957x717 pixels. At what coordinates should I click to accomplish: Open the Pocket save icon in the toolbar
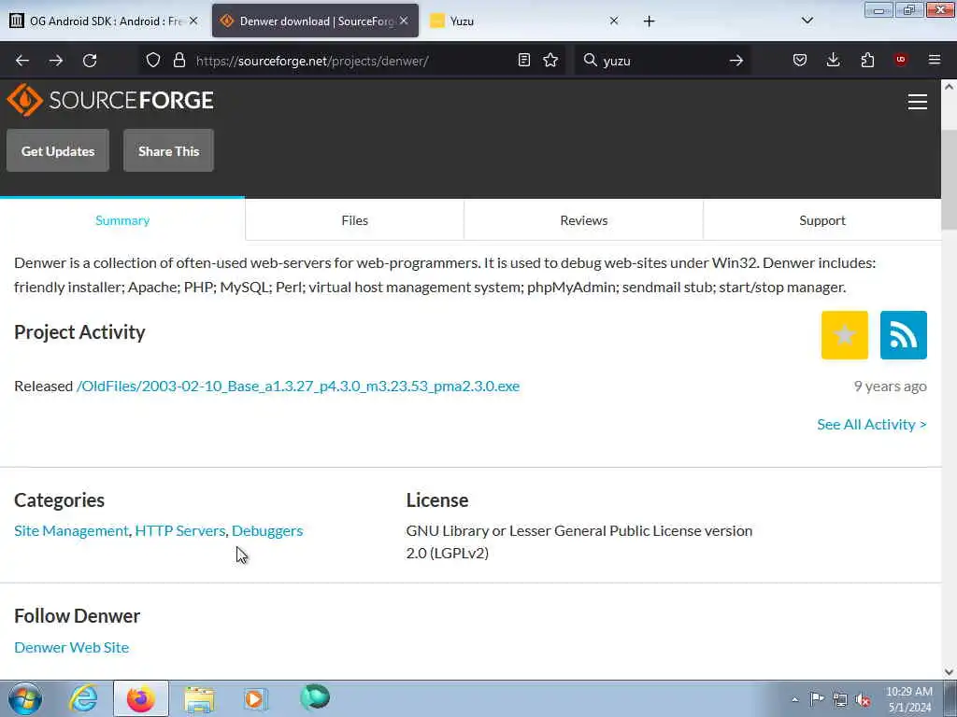click(800, 60)
